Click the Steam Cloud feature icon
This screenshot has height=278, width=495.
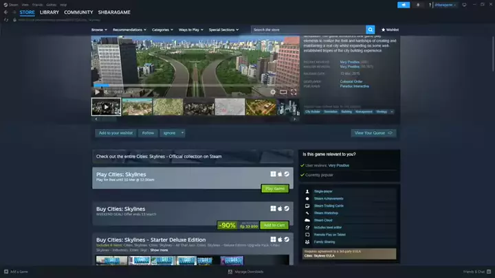[x=307, y=220]
